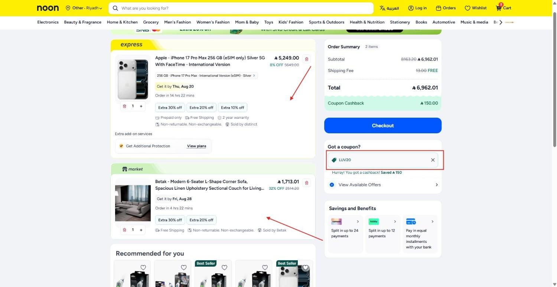
Task: Open Health & Nutrition category
Action: (367, 22)
